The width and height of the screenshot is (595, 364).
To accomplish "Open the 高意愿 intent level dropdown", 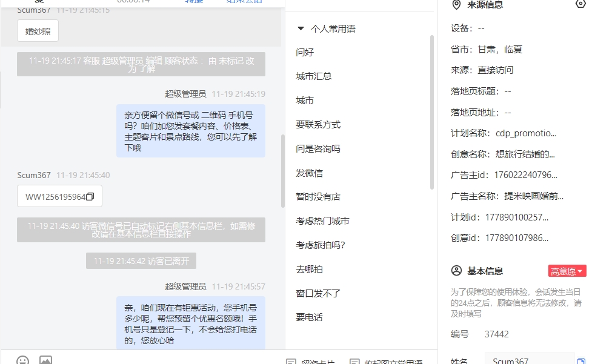I will (x=567, y=271).
